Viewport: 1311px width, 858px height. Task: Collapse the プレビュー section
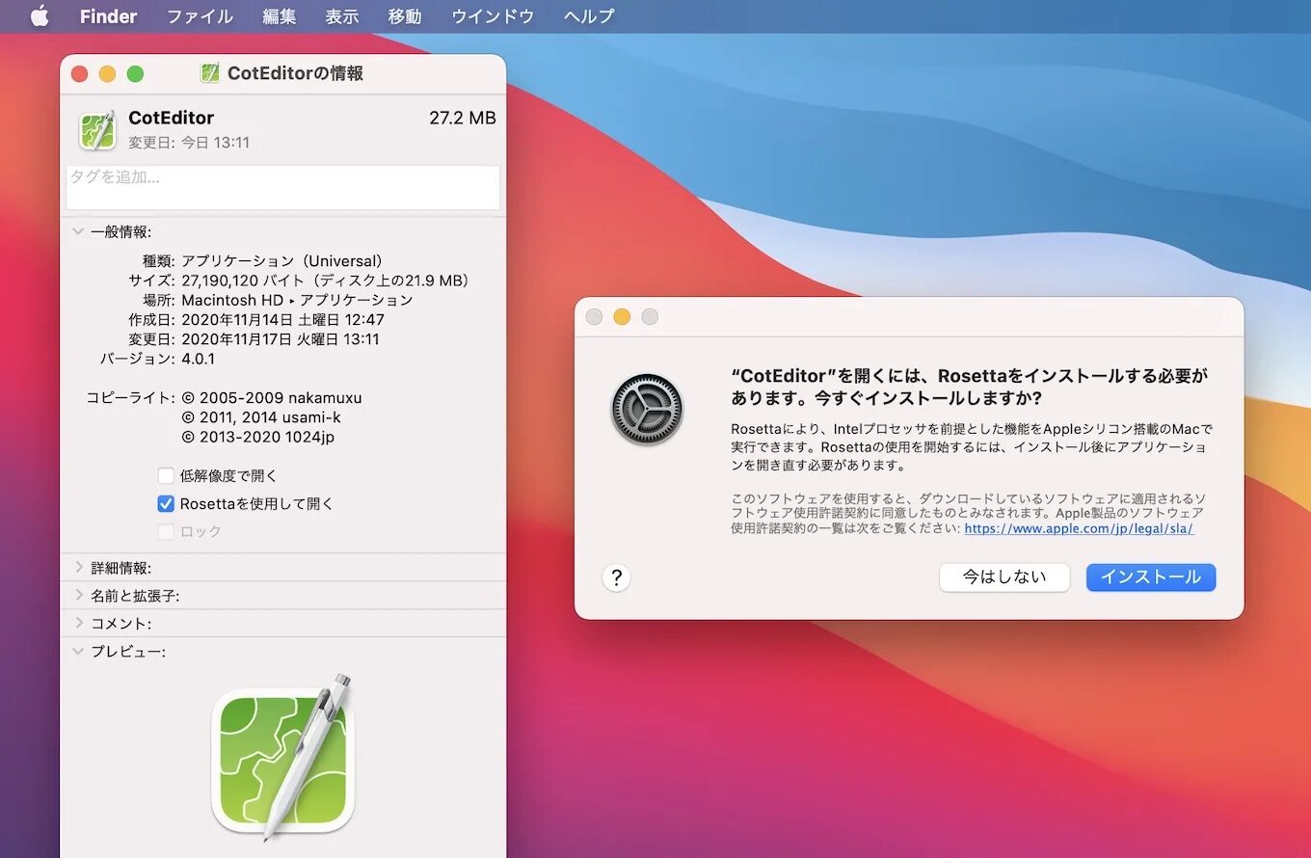tap(78, 651)
